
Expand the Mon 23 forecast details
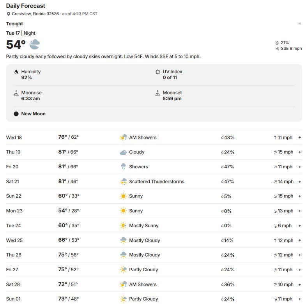click(x=299, y=211)
